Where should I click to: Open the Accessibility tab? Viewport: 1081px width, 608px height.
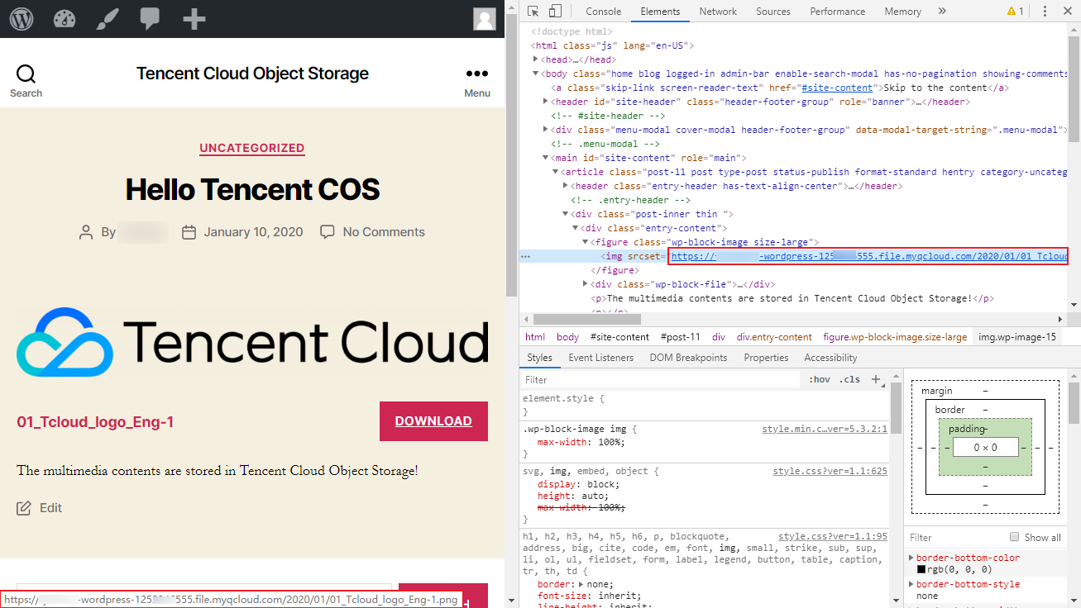(830, 358)
